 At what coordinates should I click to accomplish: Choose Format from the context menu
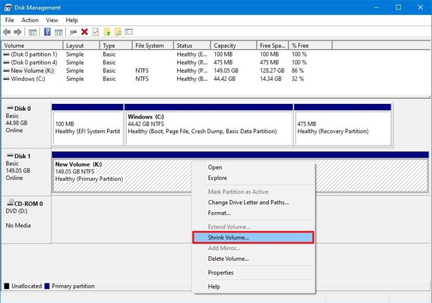(219, 213)
